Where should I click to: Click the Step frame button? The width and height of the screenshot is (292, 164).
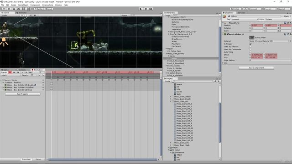[151, 9]
